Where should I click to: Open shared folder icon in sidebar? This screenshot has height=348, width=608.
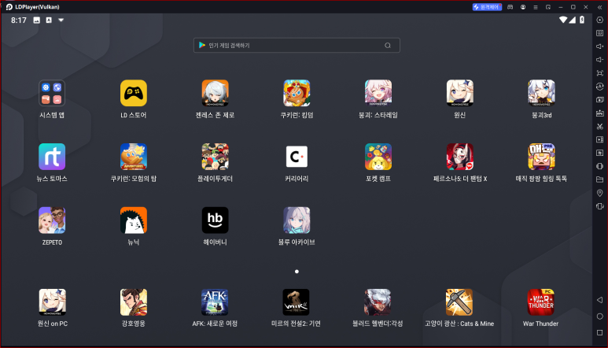[600, 180]
